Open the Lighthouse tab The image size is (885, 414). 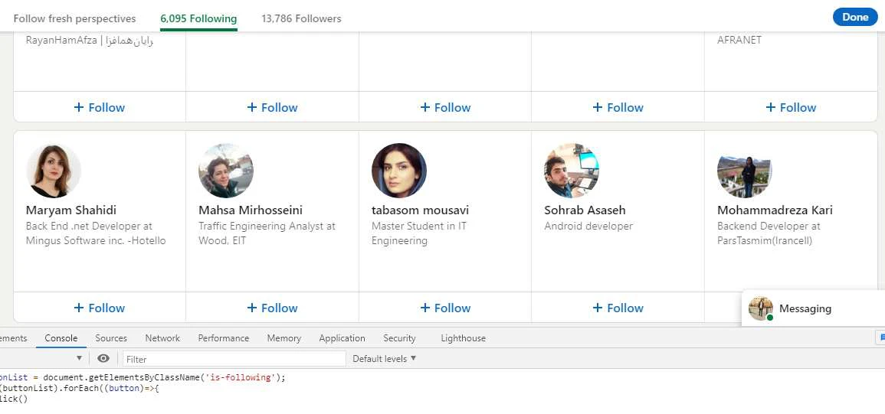[x=463, y=337]
